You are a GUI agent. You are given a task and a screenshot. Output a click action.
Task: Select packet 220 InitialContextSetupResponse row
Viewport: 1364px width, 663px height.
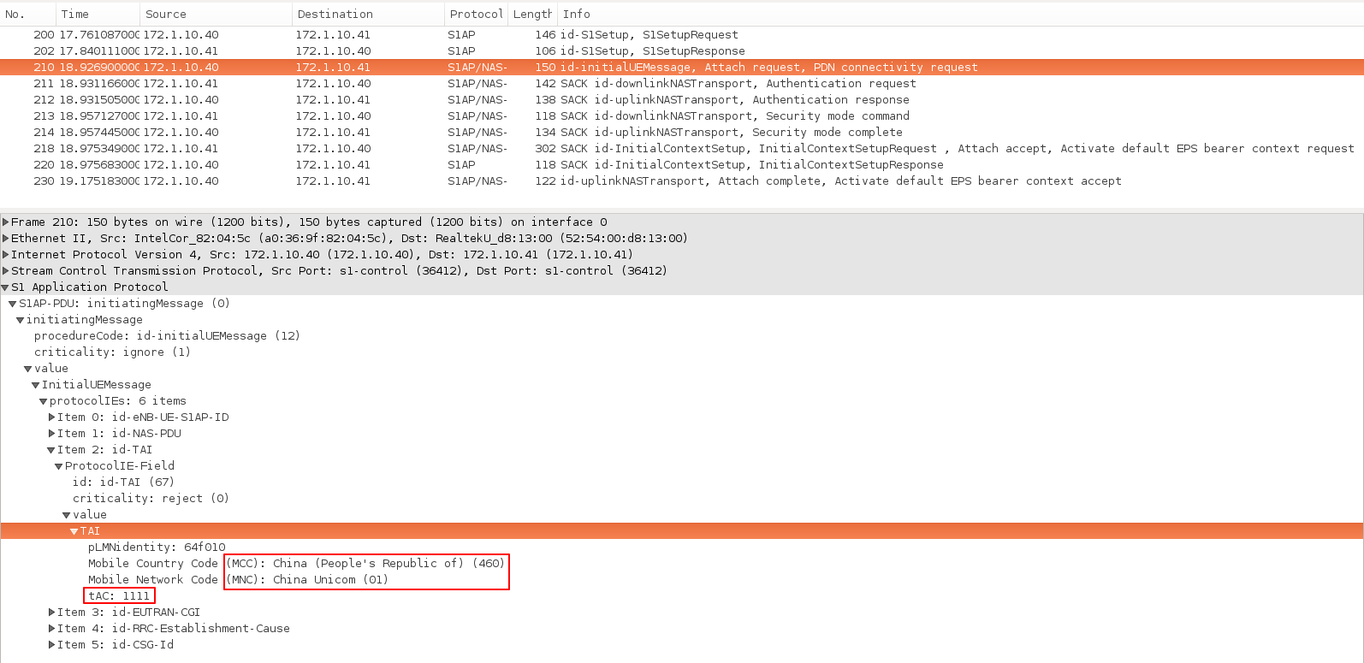tap(682, 165)
